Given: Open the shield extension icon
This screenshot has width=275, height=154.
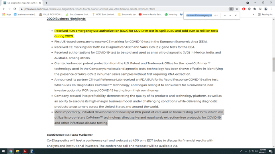Looking at the screenshot, I should coord(249,9).
